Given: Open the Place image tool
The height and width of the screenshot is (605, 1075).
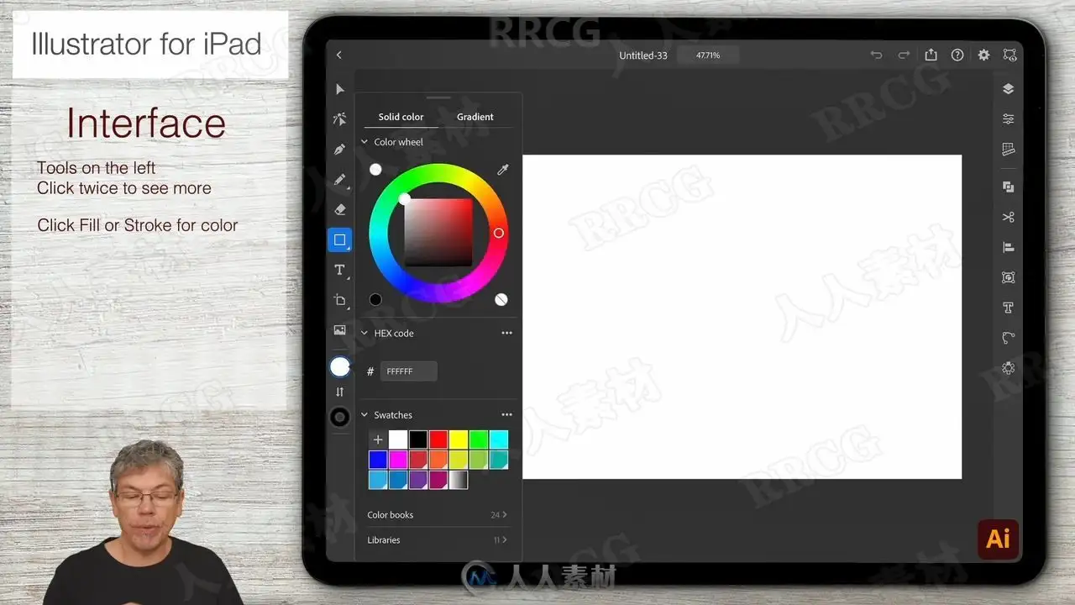Looking at the screenshot, I should (339, 330).
